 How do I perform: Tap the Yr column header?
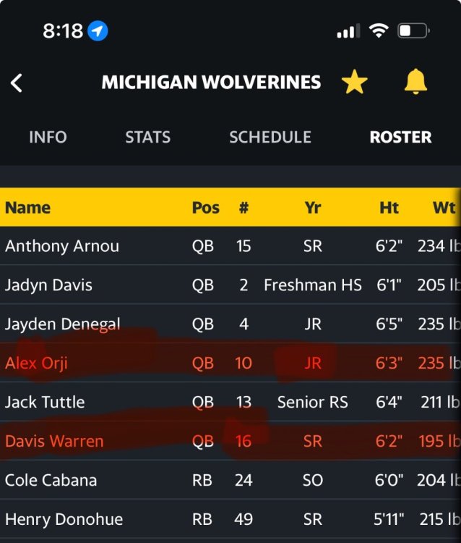coord(312,208)
